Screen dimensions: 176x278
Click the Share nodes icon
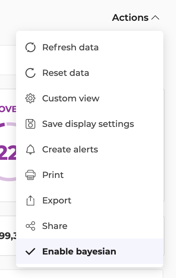(30, 226)
